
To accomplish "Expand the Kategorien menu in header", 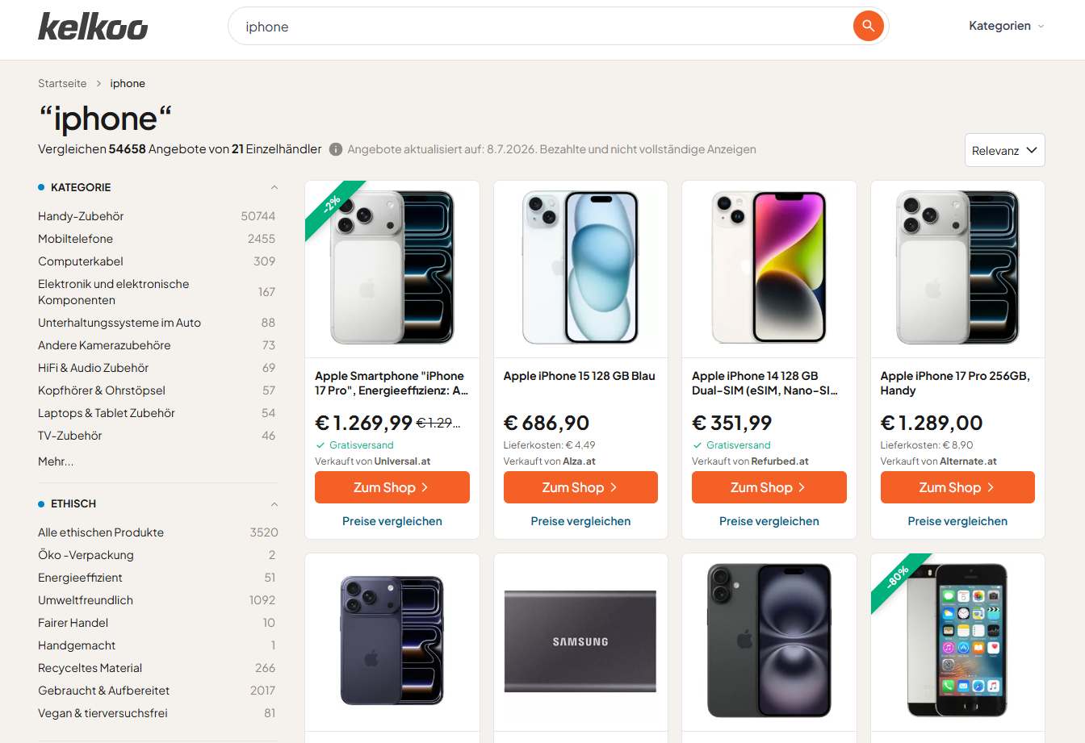I will click(x=1007, y=26).
